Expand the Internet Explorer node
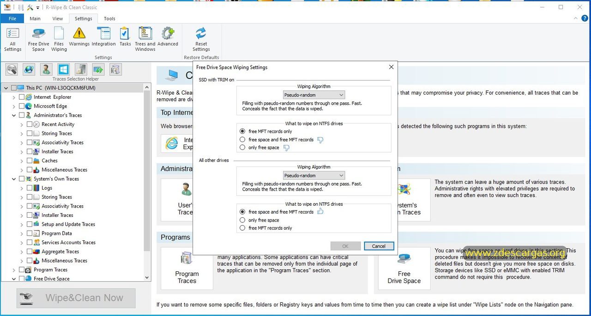This screenshot has height=316, width=591. coord(14,97)
